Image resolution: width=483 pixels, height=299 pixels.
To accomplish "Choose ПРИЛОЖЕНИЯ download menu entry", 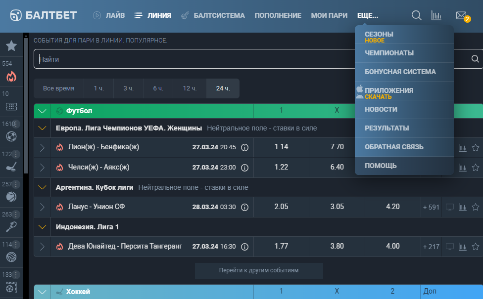I will click(x=404, y=91).
